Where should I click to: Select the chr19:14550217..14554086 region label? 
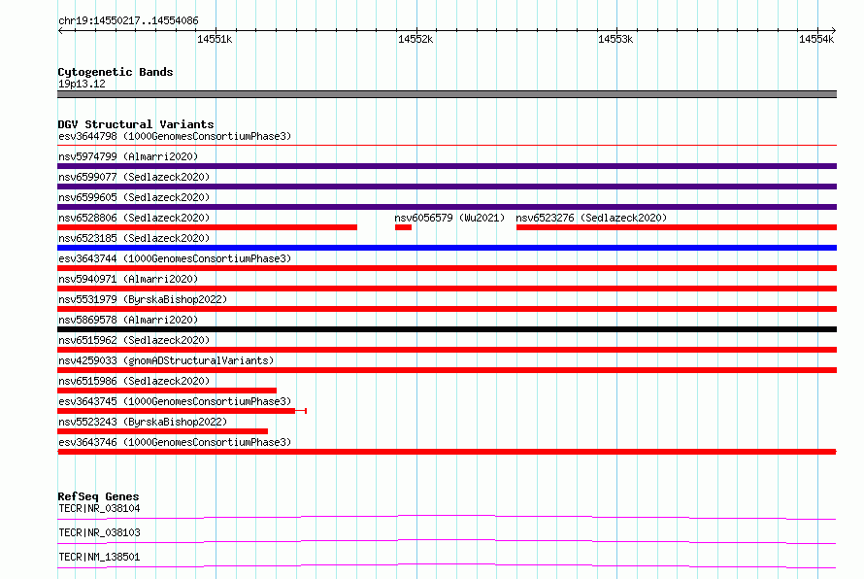coord(128,20)
